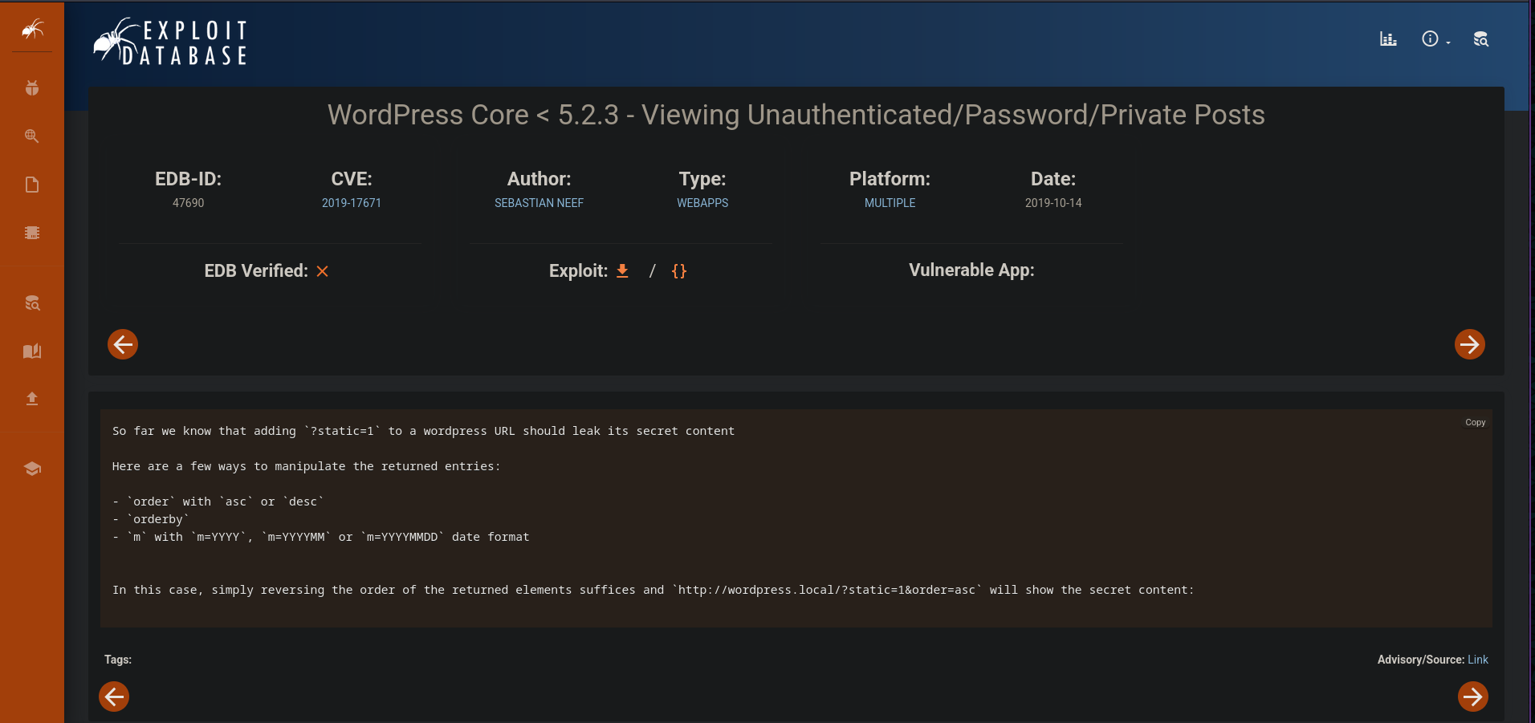Open Shellcodes via the chip sidebar icon
Viewport: 1535px width, 723px height.
tap(32, 233)
